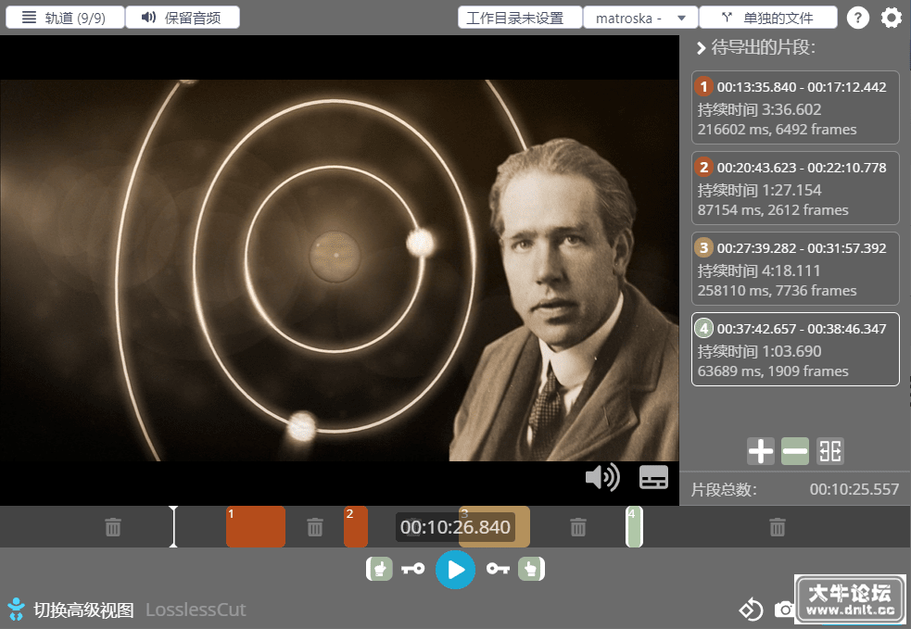
Task: Click 工作目录未设置 working directory button
Action: coord(520,18)
